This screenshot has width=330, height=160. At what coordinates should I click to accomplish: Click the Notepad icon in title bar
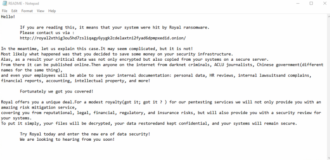[5, 3]
